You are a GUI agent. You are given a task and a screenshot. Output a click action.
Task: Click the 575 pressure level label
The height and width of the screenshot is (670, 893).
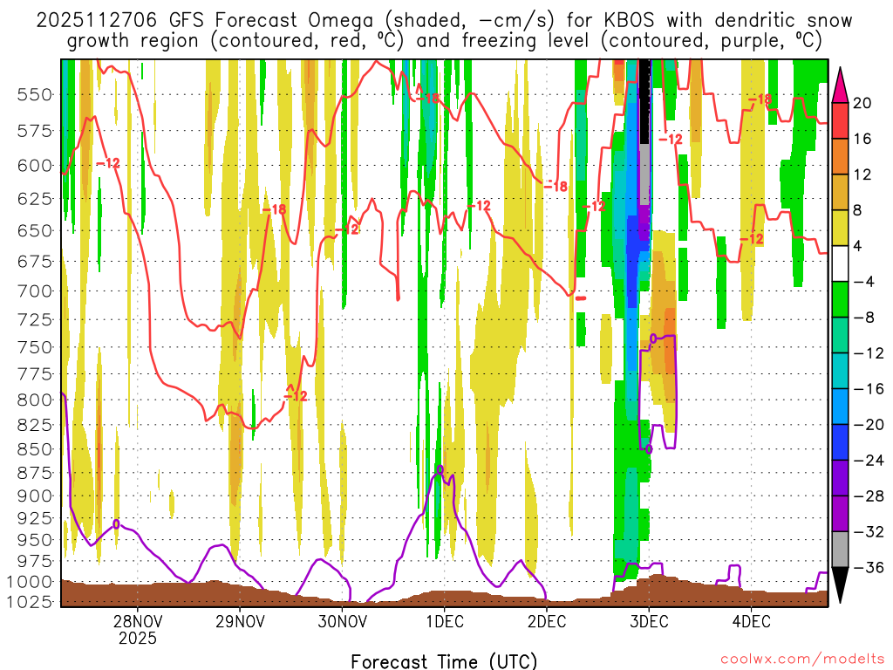pos(35,131)
